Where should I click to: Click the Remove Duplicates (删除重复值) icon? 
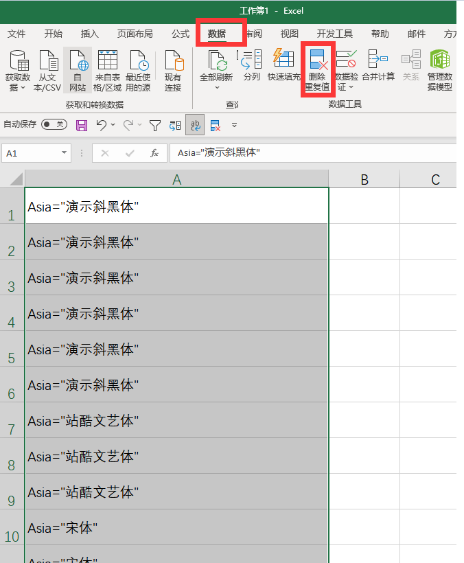(x=318, y=69)
